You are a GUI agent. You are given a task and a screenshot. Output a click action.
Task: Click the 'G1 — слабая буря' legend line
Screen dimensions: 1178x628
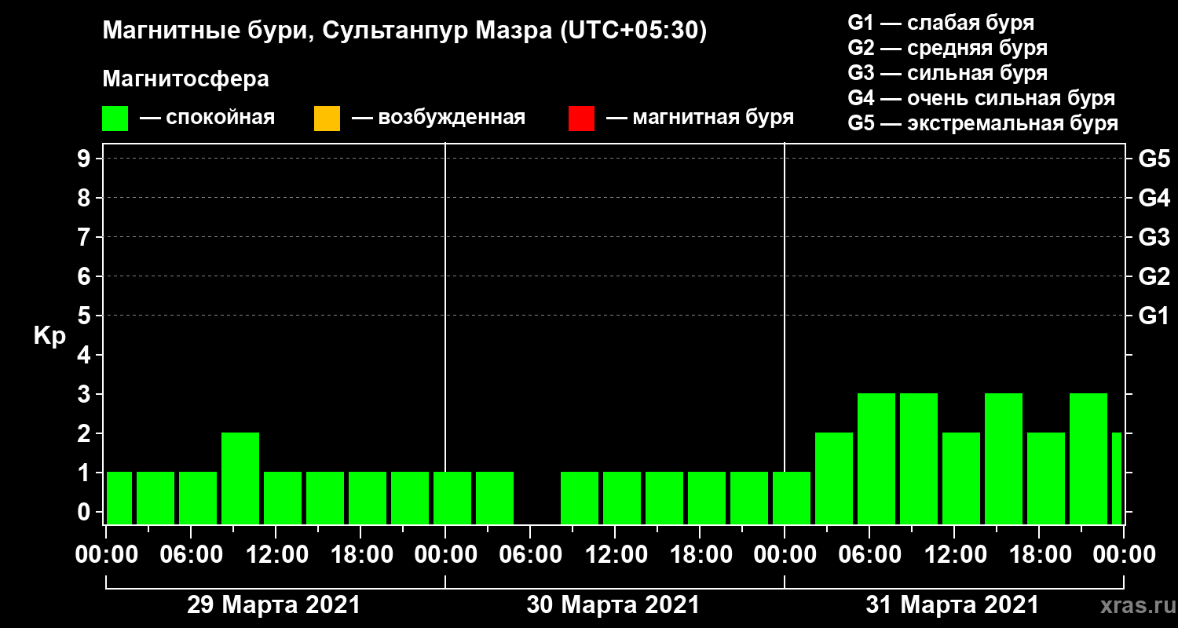pyautogui.click(x=941, y=22)
